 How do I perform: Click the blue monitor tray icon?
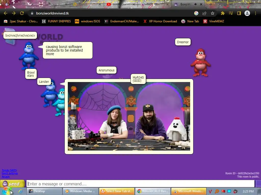[x=229, y=191]
